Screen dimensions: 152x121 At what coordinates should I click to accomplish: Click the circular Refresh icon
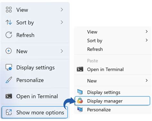click(x=9, y=35)
